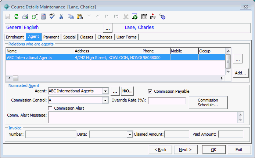
Task: Click the agents list scroll left arrow
Action: click(x=9, y=78)
